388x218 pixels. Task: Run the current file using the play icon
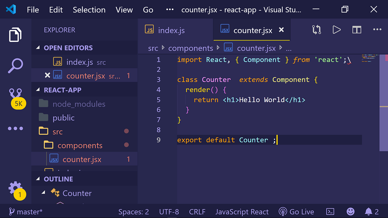coord(337,29)
